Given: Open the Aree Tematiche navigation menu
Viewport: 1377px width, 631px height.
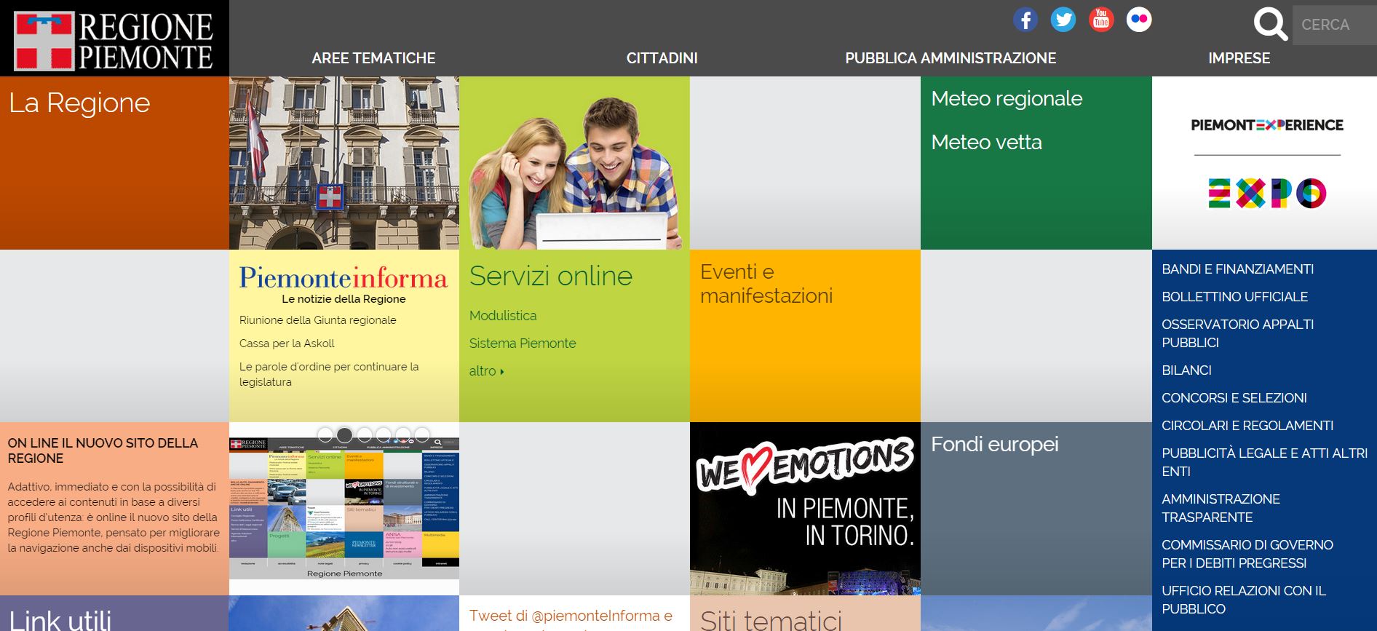Looking at the screenshot, I should (x=373, y=58).
